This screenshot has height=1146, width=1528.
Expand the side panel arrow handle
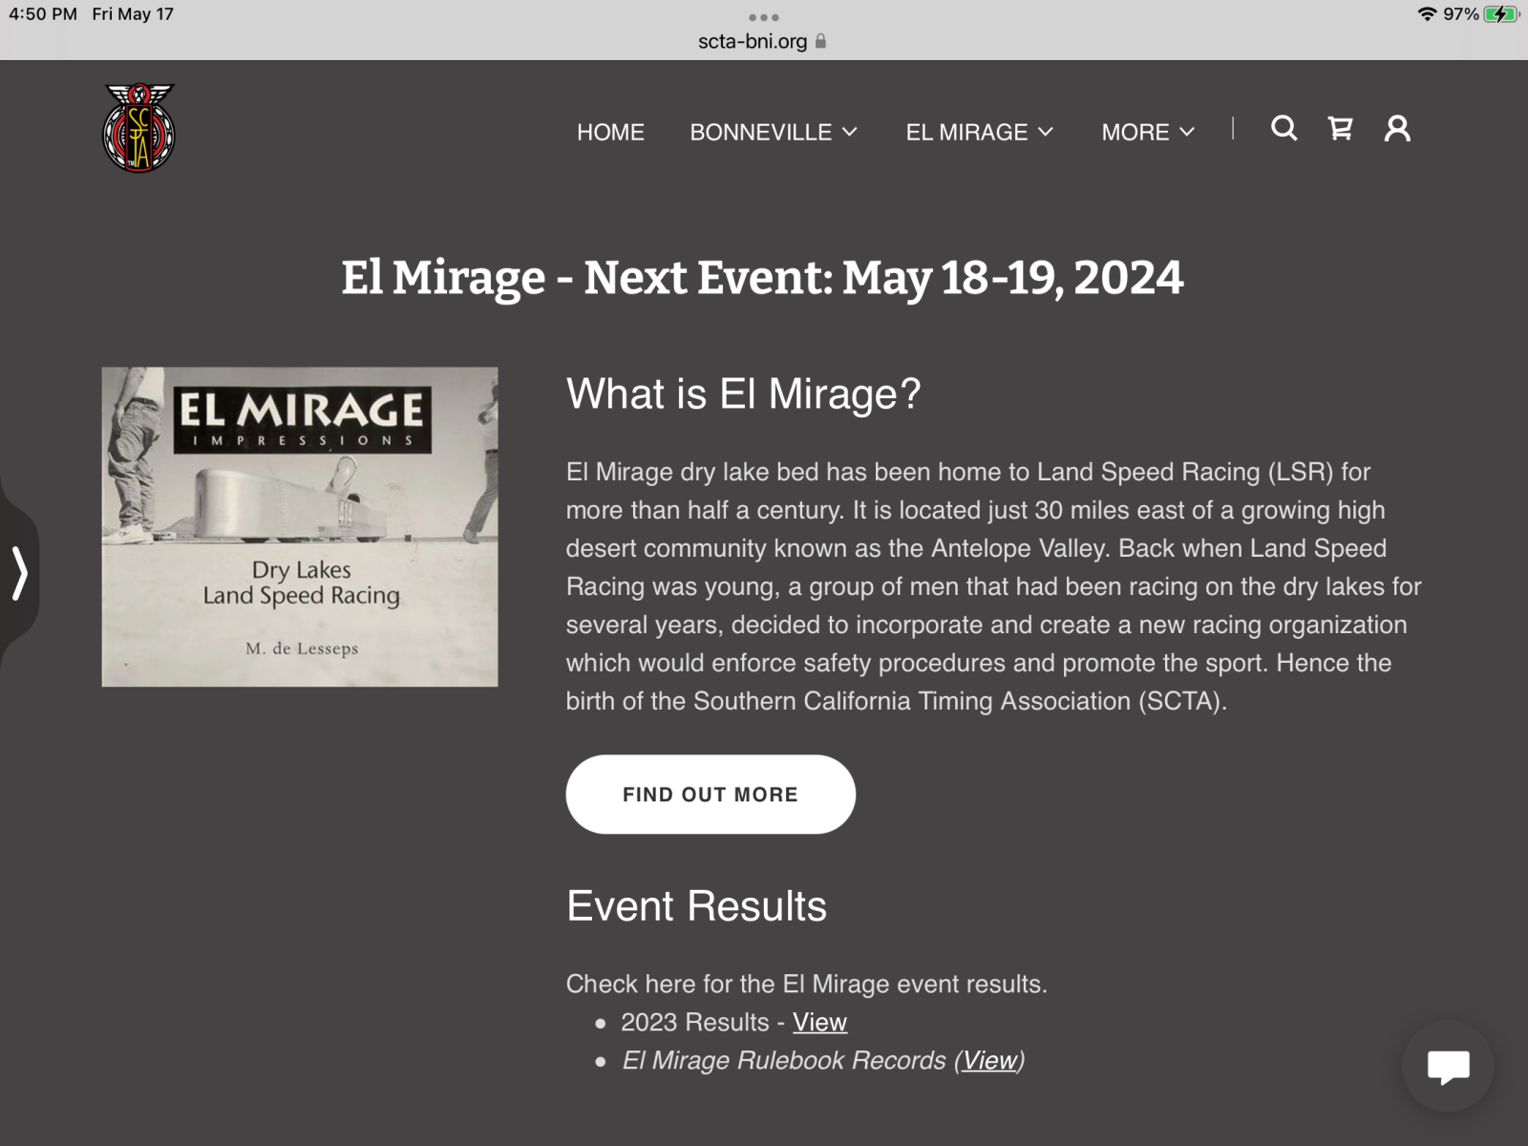19,573
